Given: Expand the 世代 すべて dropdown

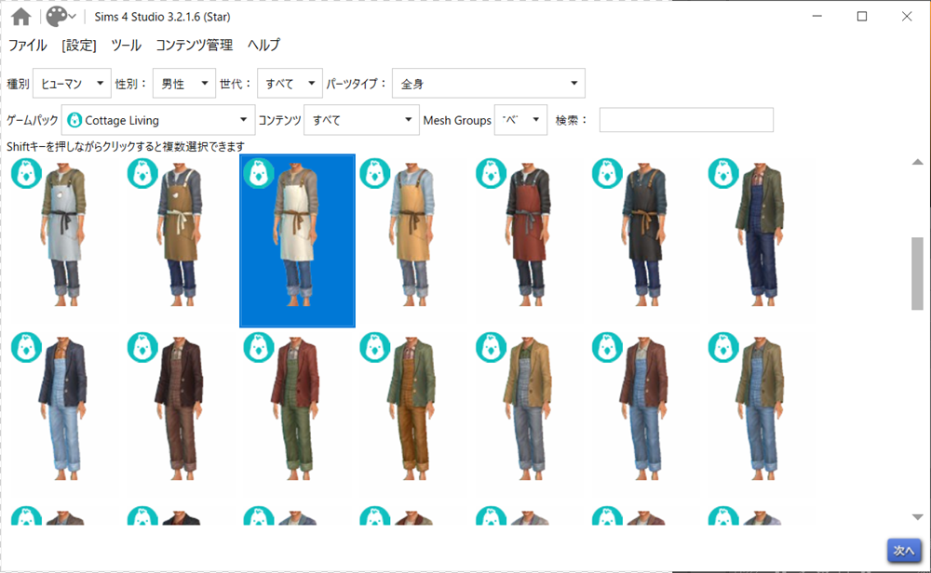Looking at the screenshot, I should click(x=290, y=84).
